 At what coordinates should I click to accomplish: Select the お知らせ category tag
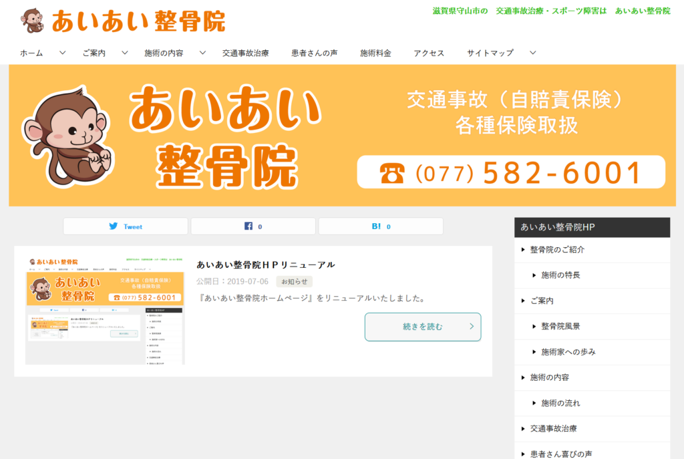(x=293, y=281)
